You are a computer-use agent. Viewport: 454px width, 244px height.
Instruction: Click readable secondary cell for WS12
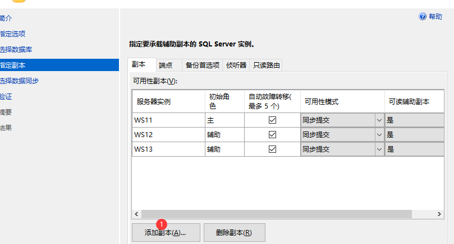click(x=414, y=134)
